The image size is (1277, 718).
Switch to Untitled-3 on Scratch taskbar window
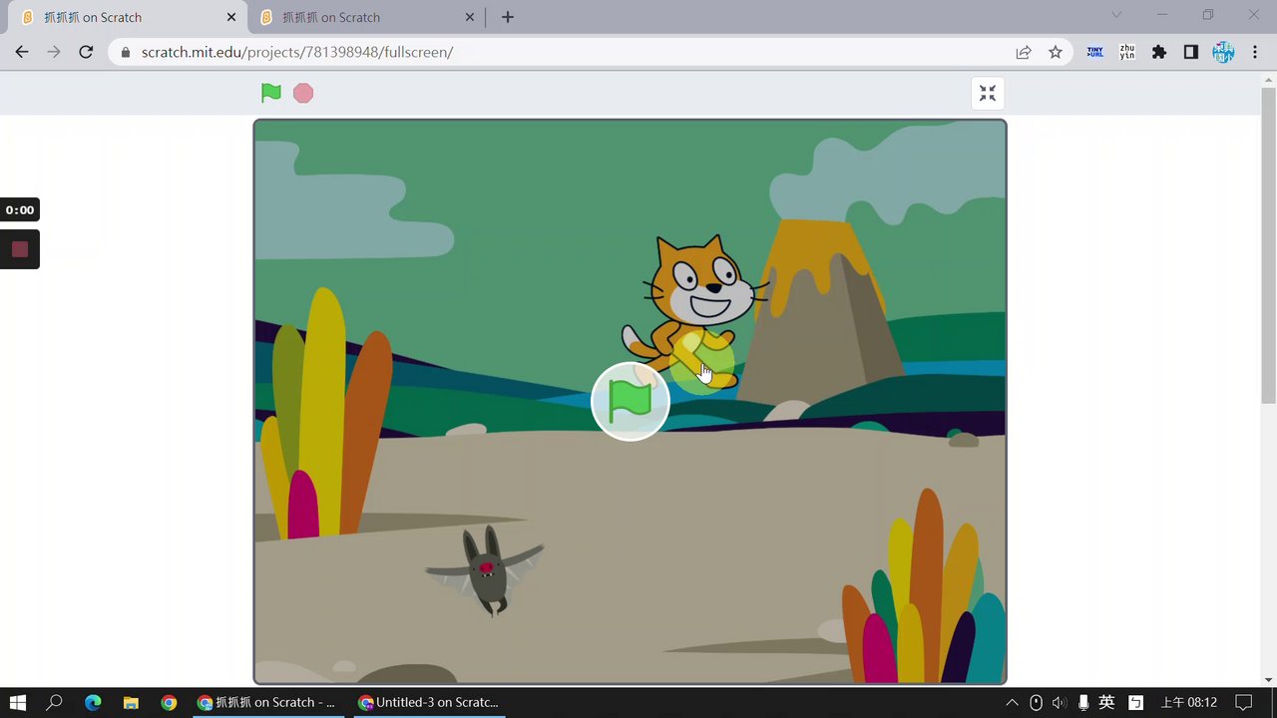pos(431,702)
